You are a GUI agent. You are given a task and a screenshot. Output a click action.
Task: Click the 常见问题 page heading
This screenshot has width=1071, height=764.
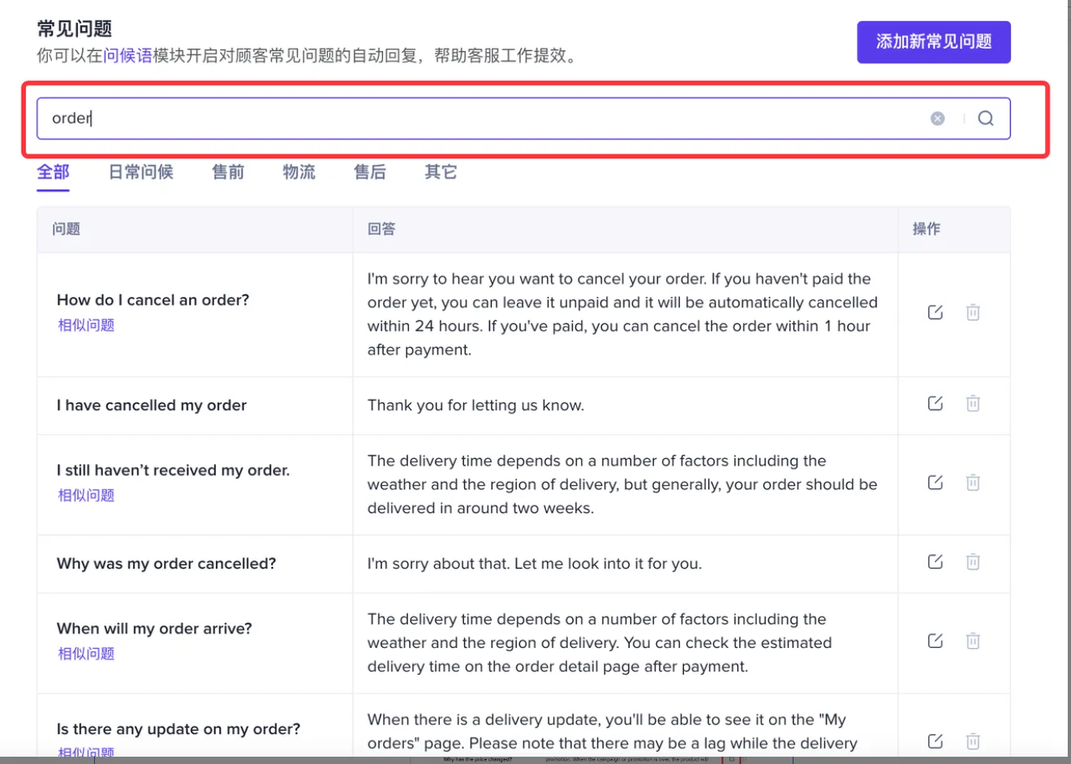click(75, 28)
